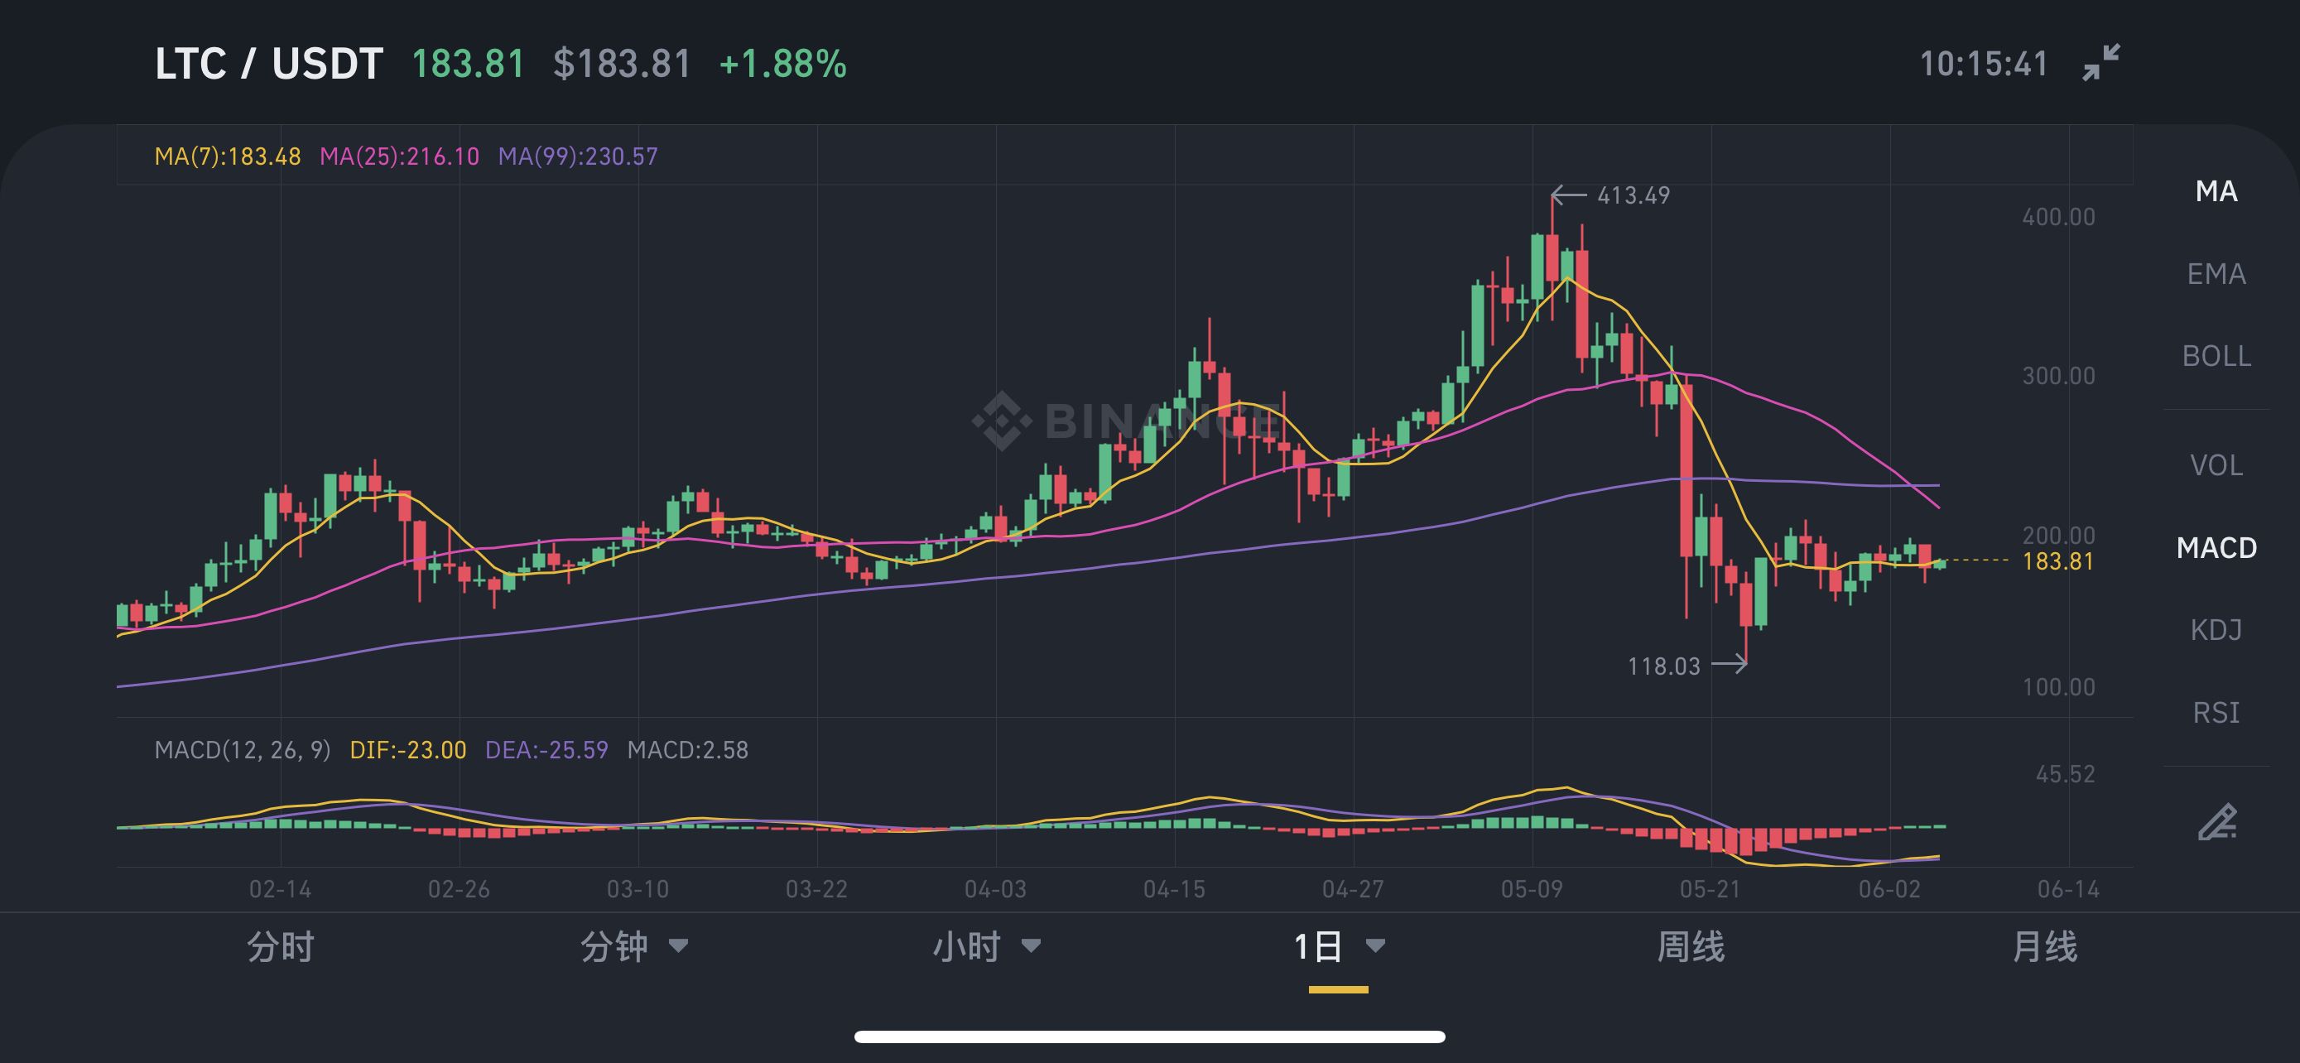
Task: Tap the +1.88% change value
Action: click(783, 65)
